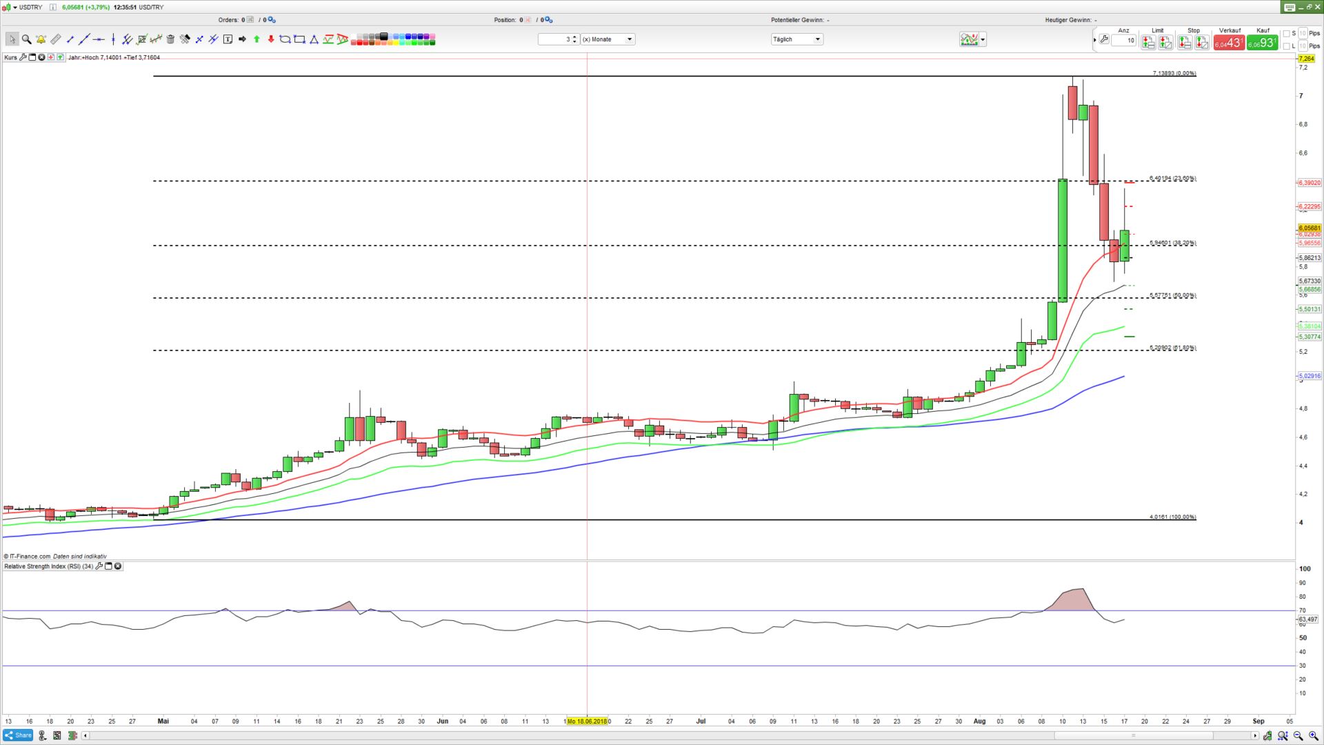This screenshot has height=745, width=1324.
Task: Select the rectangle drawing tool
Action: pyautogui.click(x=299, y=39)
